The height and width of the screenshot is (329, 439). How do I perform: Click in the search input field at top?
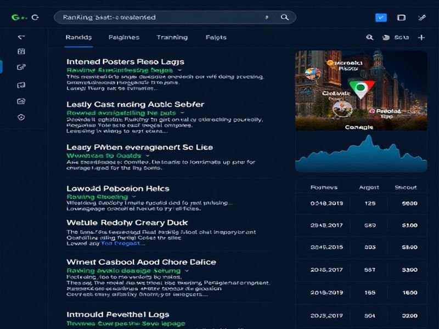[159, 18]
